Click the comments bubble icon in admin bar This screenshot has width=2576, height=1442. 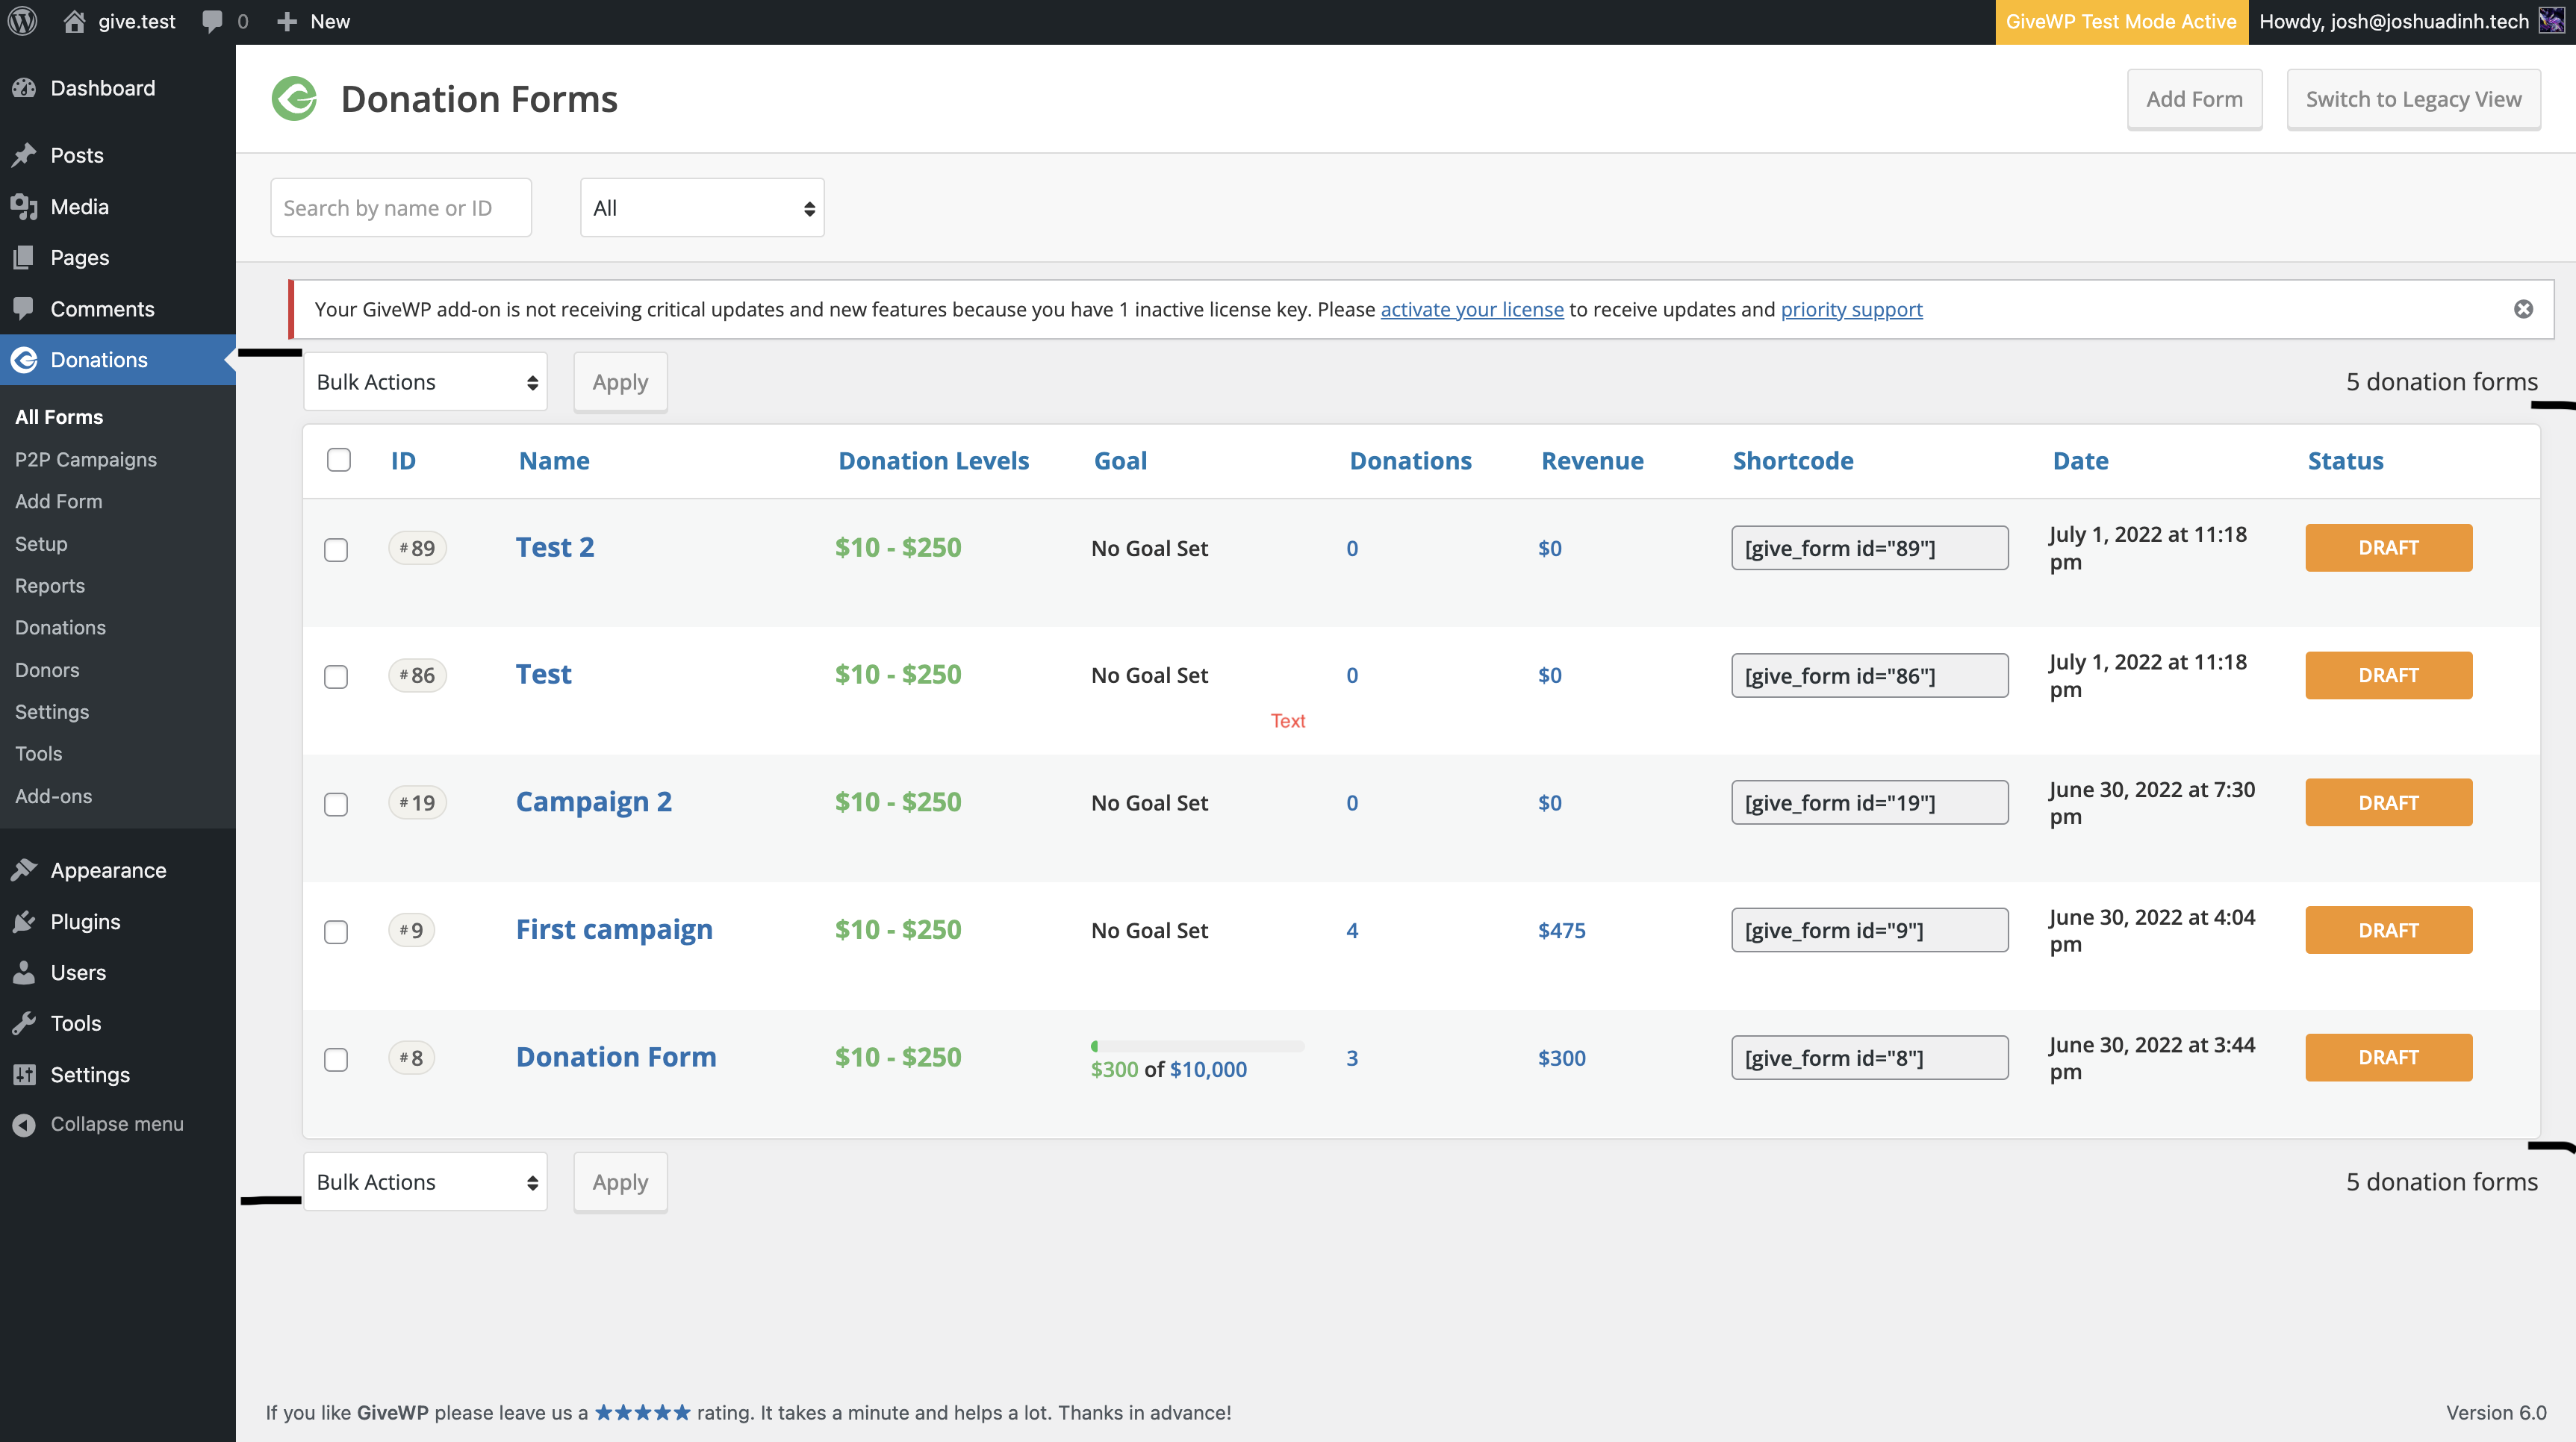point(212,21)
